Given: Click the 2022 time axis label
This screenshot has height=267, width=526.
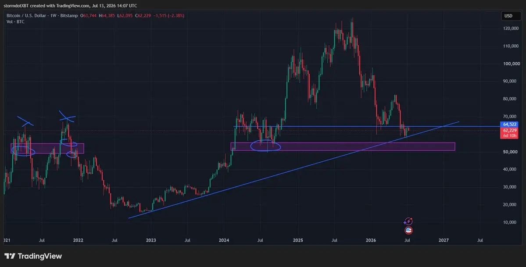Looking at the screenshot, I should pyautogui.click(x=78, y=240).
